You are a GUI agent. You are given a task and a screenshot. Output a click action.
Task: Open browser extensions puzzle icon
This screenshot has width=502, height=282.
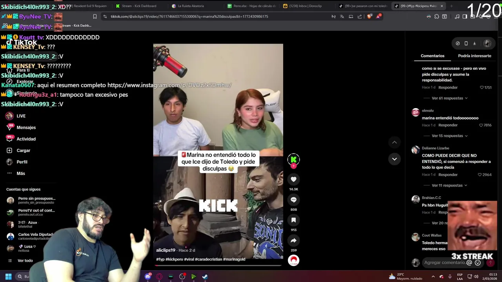(x=437, y=16)
